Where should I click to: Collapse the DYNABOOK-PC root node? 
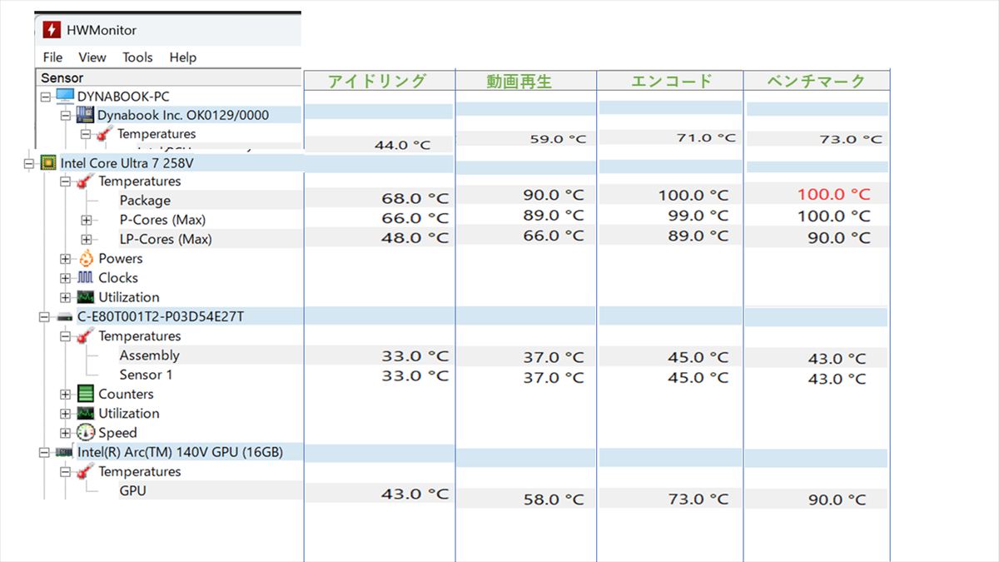tap(45, 97)
